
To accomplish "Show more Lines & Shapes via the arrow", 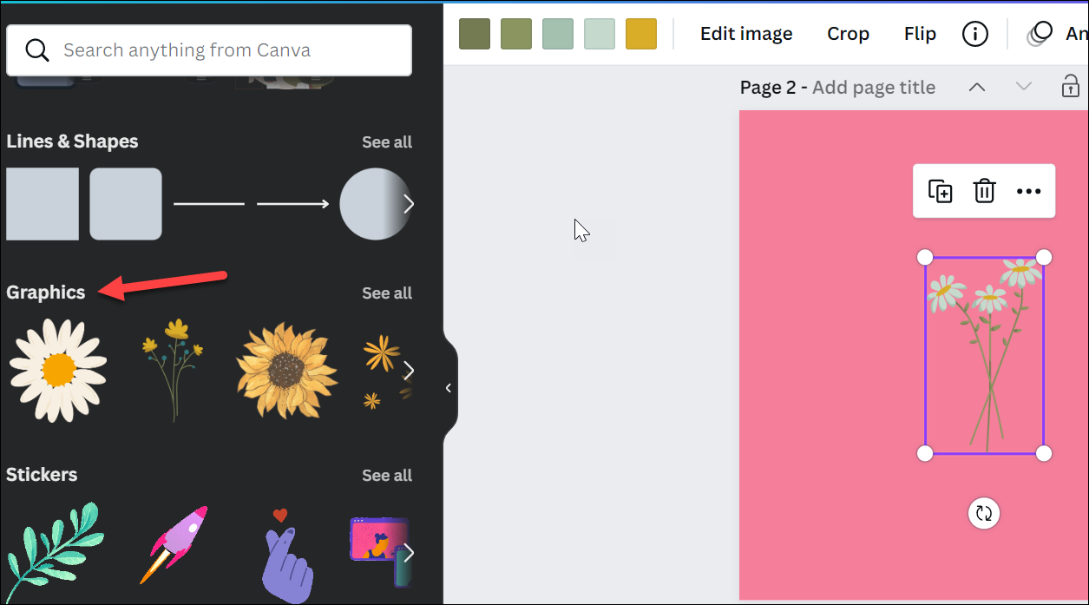I will (x=409, y=204).
